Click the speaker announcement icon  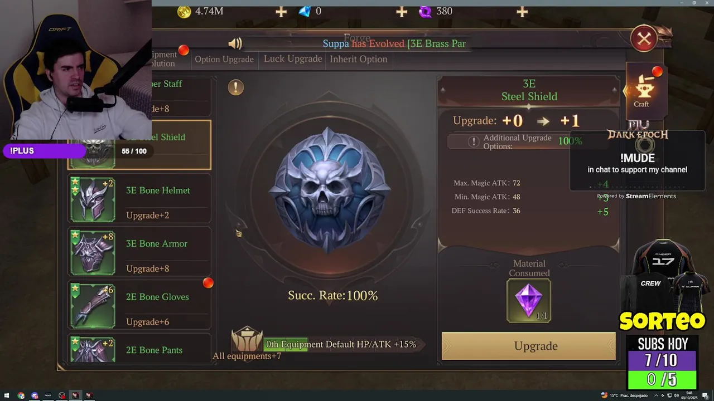[x=235, y=43]
